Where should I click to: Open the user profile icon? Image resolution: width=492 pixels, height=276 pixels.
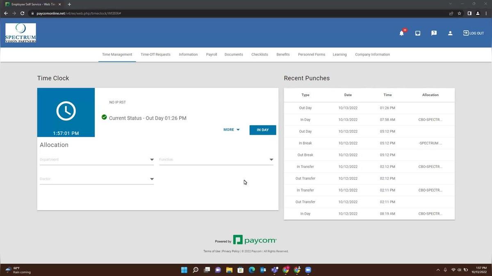pyautogui.click(x=450, y=33)
